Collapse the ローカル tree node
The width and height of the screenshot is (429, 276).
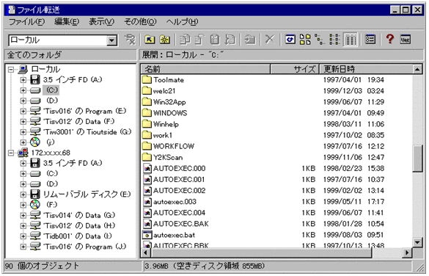(x=11, y=70)
